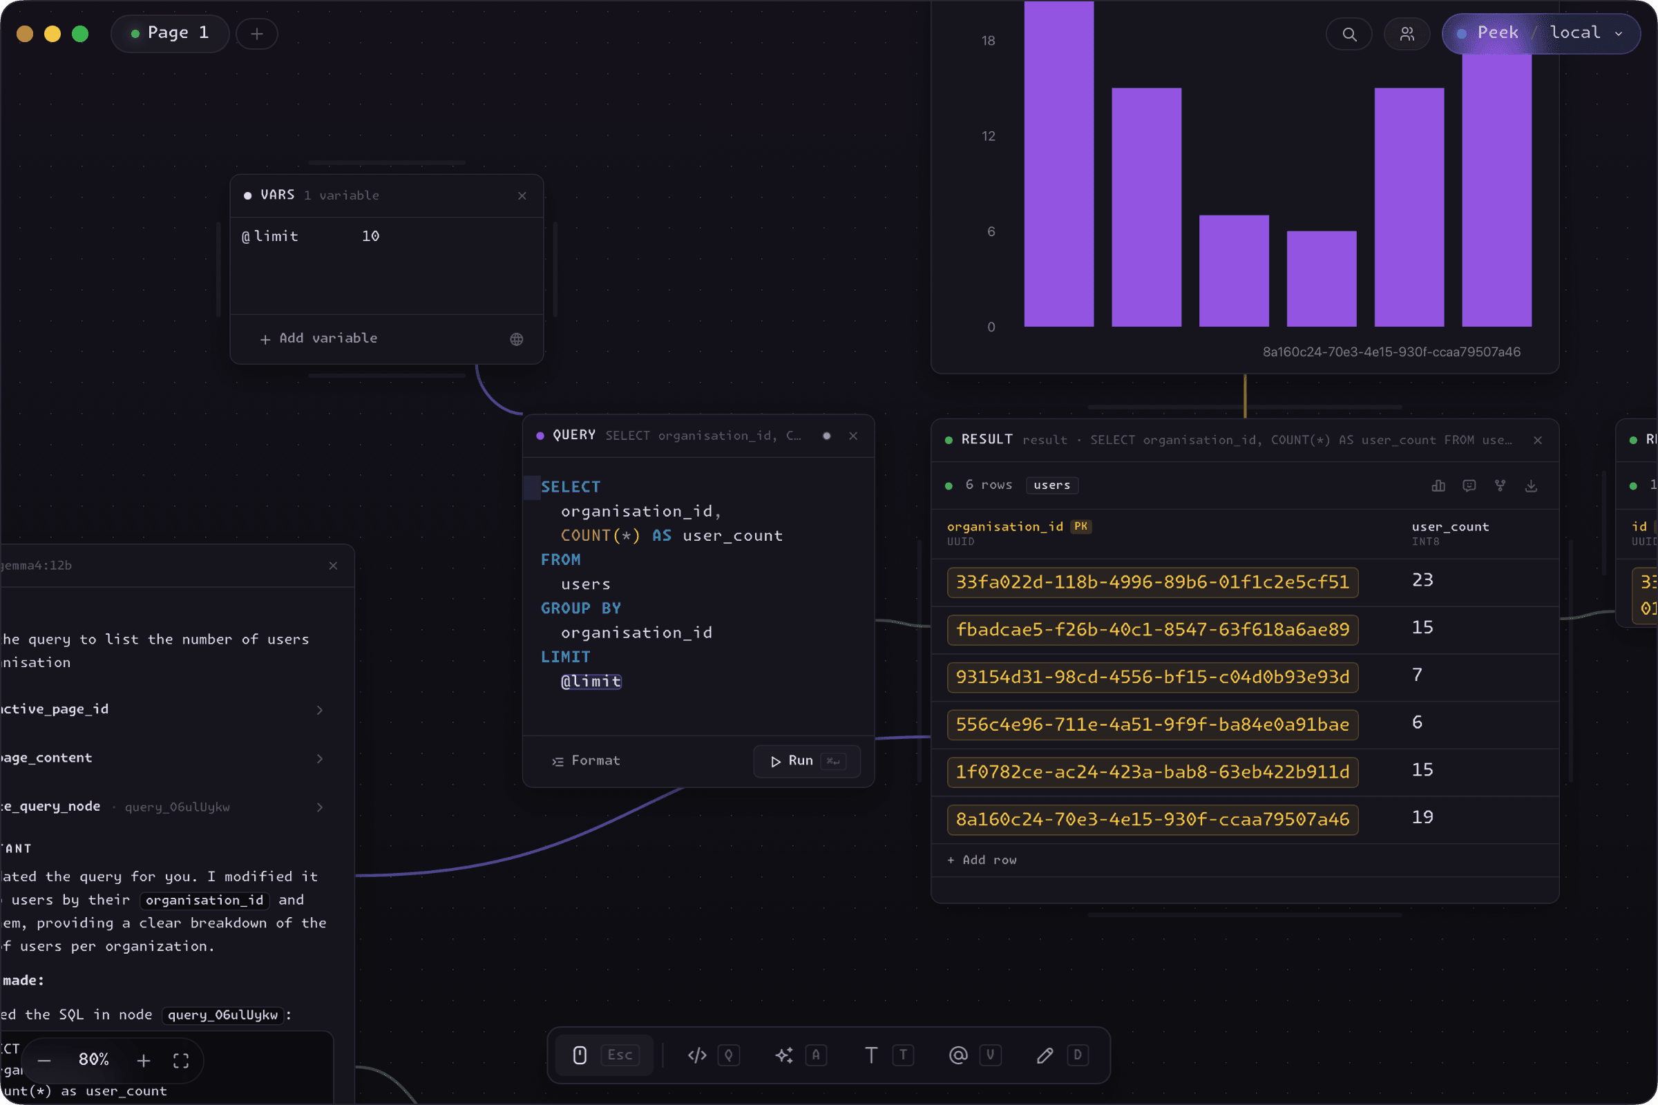Image resolution: width=1658 pixels, height=1105 pixels.
Task: Expand the page_content row
Action: pyautogui.click(x=164, y=758)
